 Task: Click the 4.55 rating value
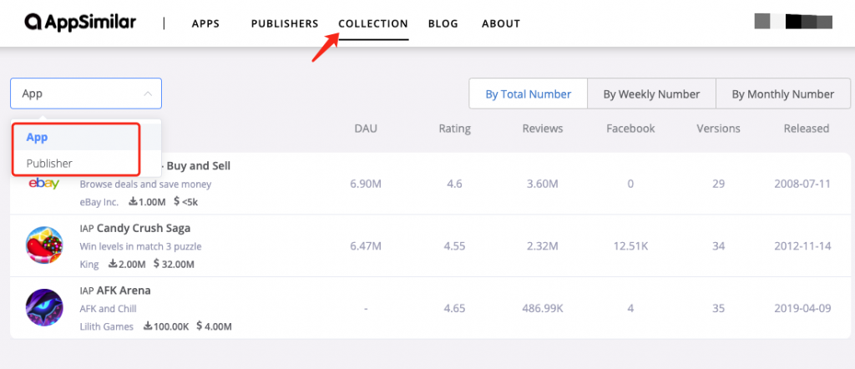click(x=455, y=245)
